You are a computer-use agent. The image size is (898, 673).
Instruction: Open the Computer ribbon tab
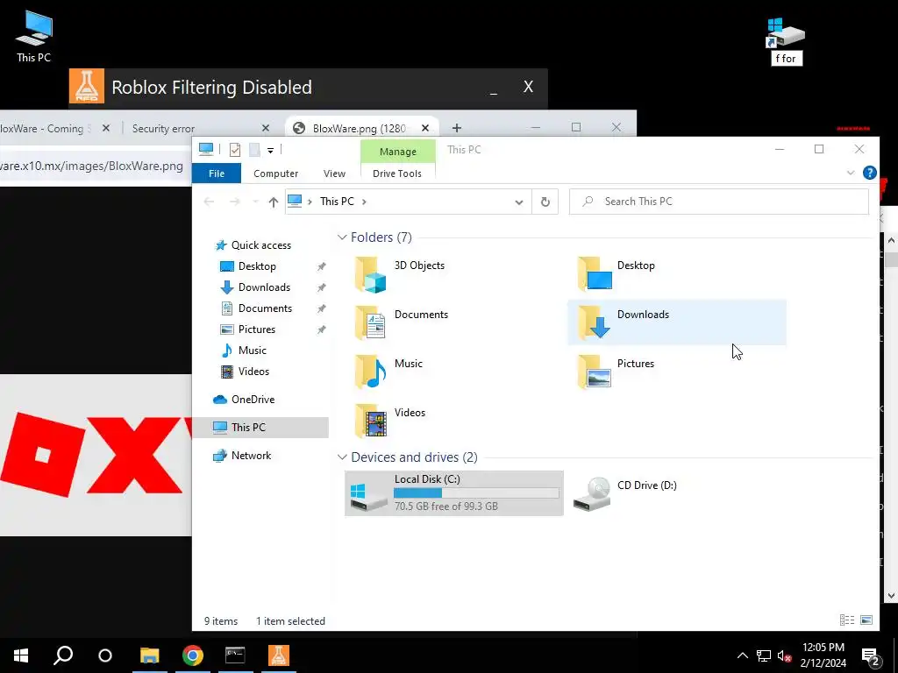276,174
